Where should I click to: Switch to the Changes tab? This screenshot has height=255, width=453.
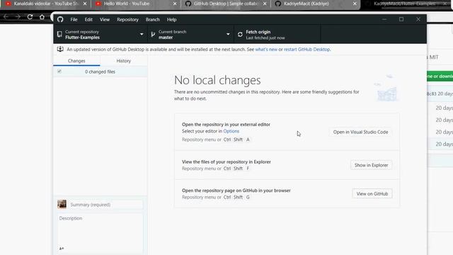click(76, 61)
